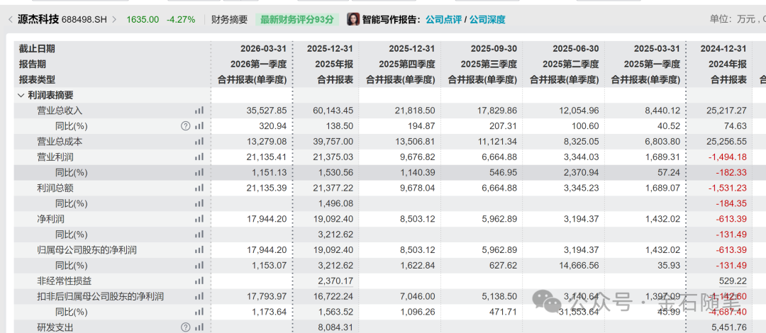Open chart icon for 研发支出 row
This screenshot has width=766, height=333.
[199, 327]
